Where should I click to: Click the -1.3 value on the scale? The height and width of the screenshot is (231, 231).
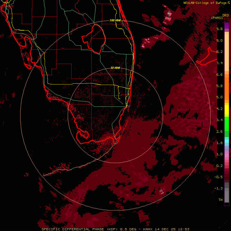(218, 188)
